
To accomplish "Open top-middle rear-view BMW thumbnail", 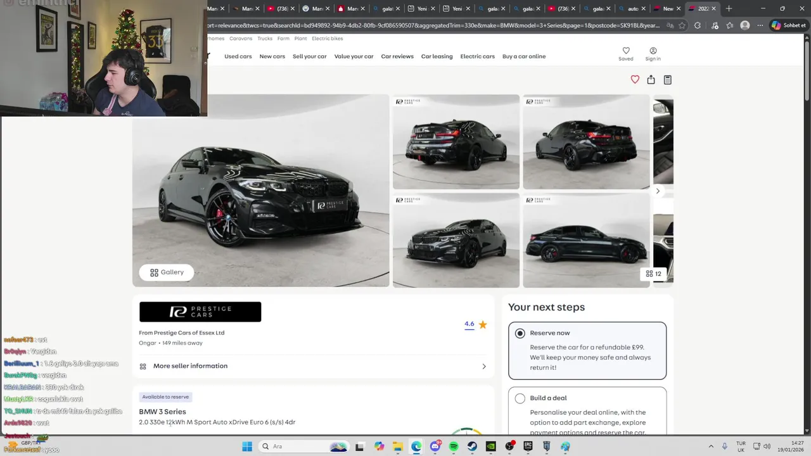I will pyautogui.click(x=456, y=142).
